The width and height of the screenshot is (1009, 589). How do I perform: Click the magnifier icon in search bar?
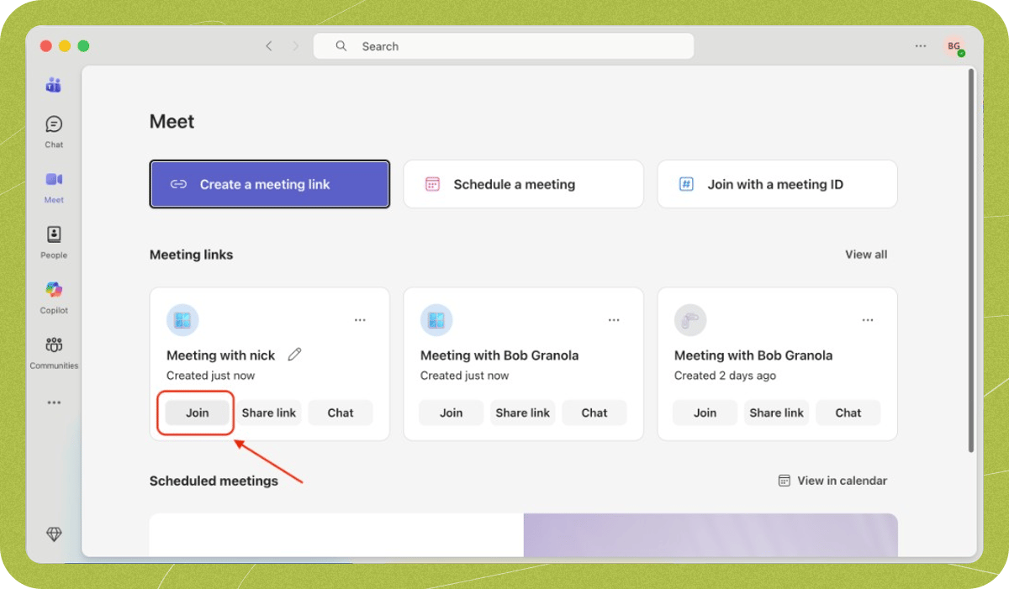click(341, 46)
